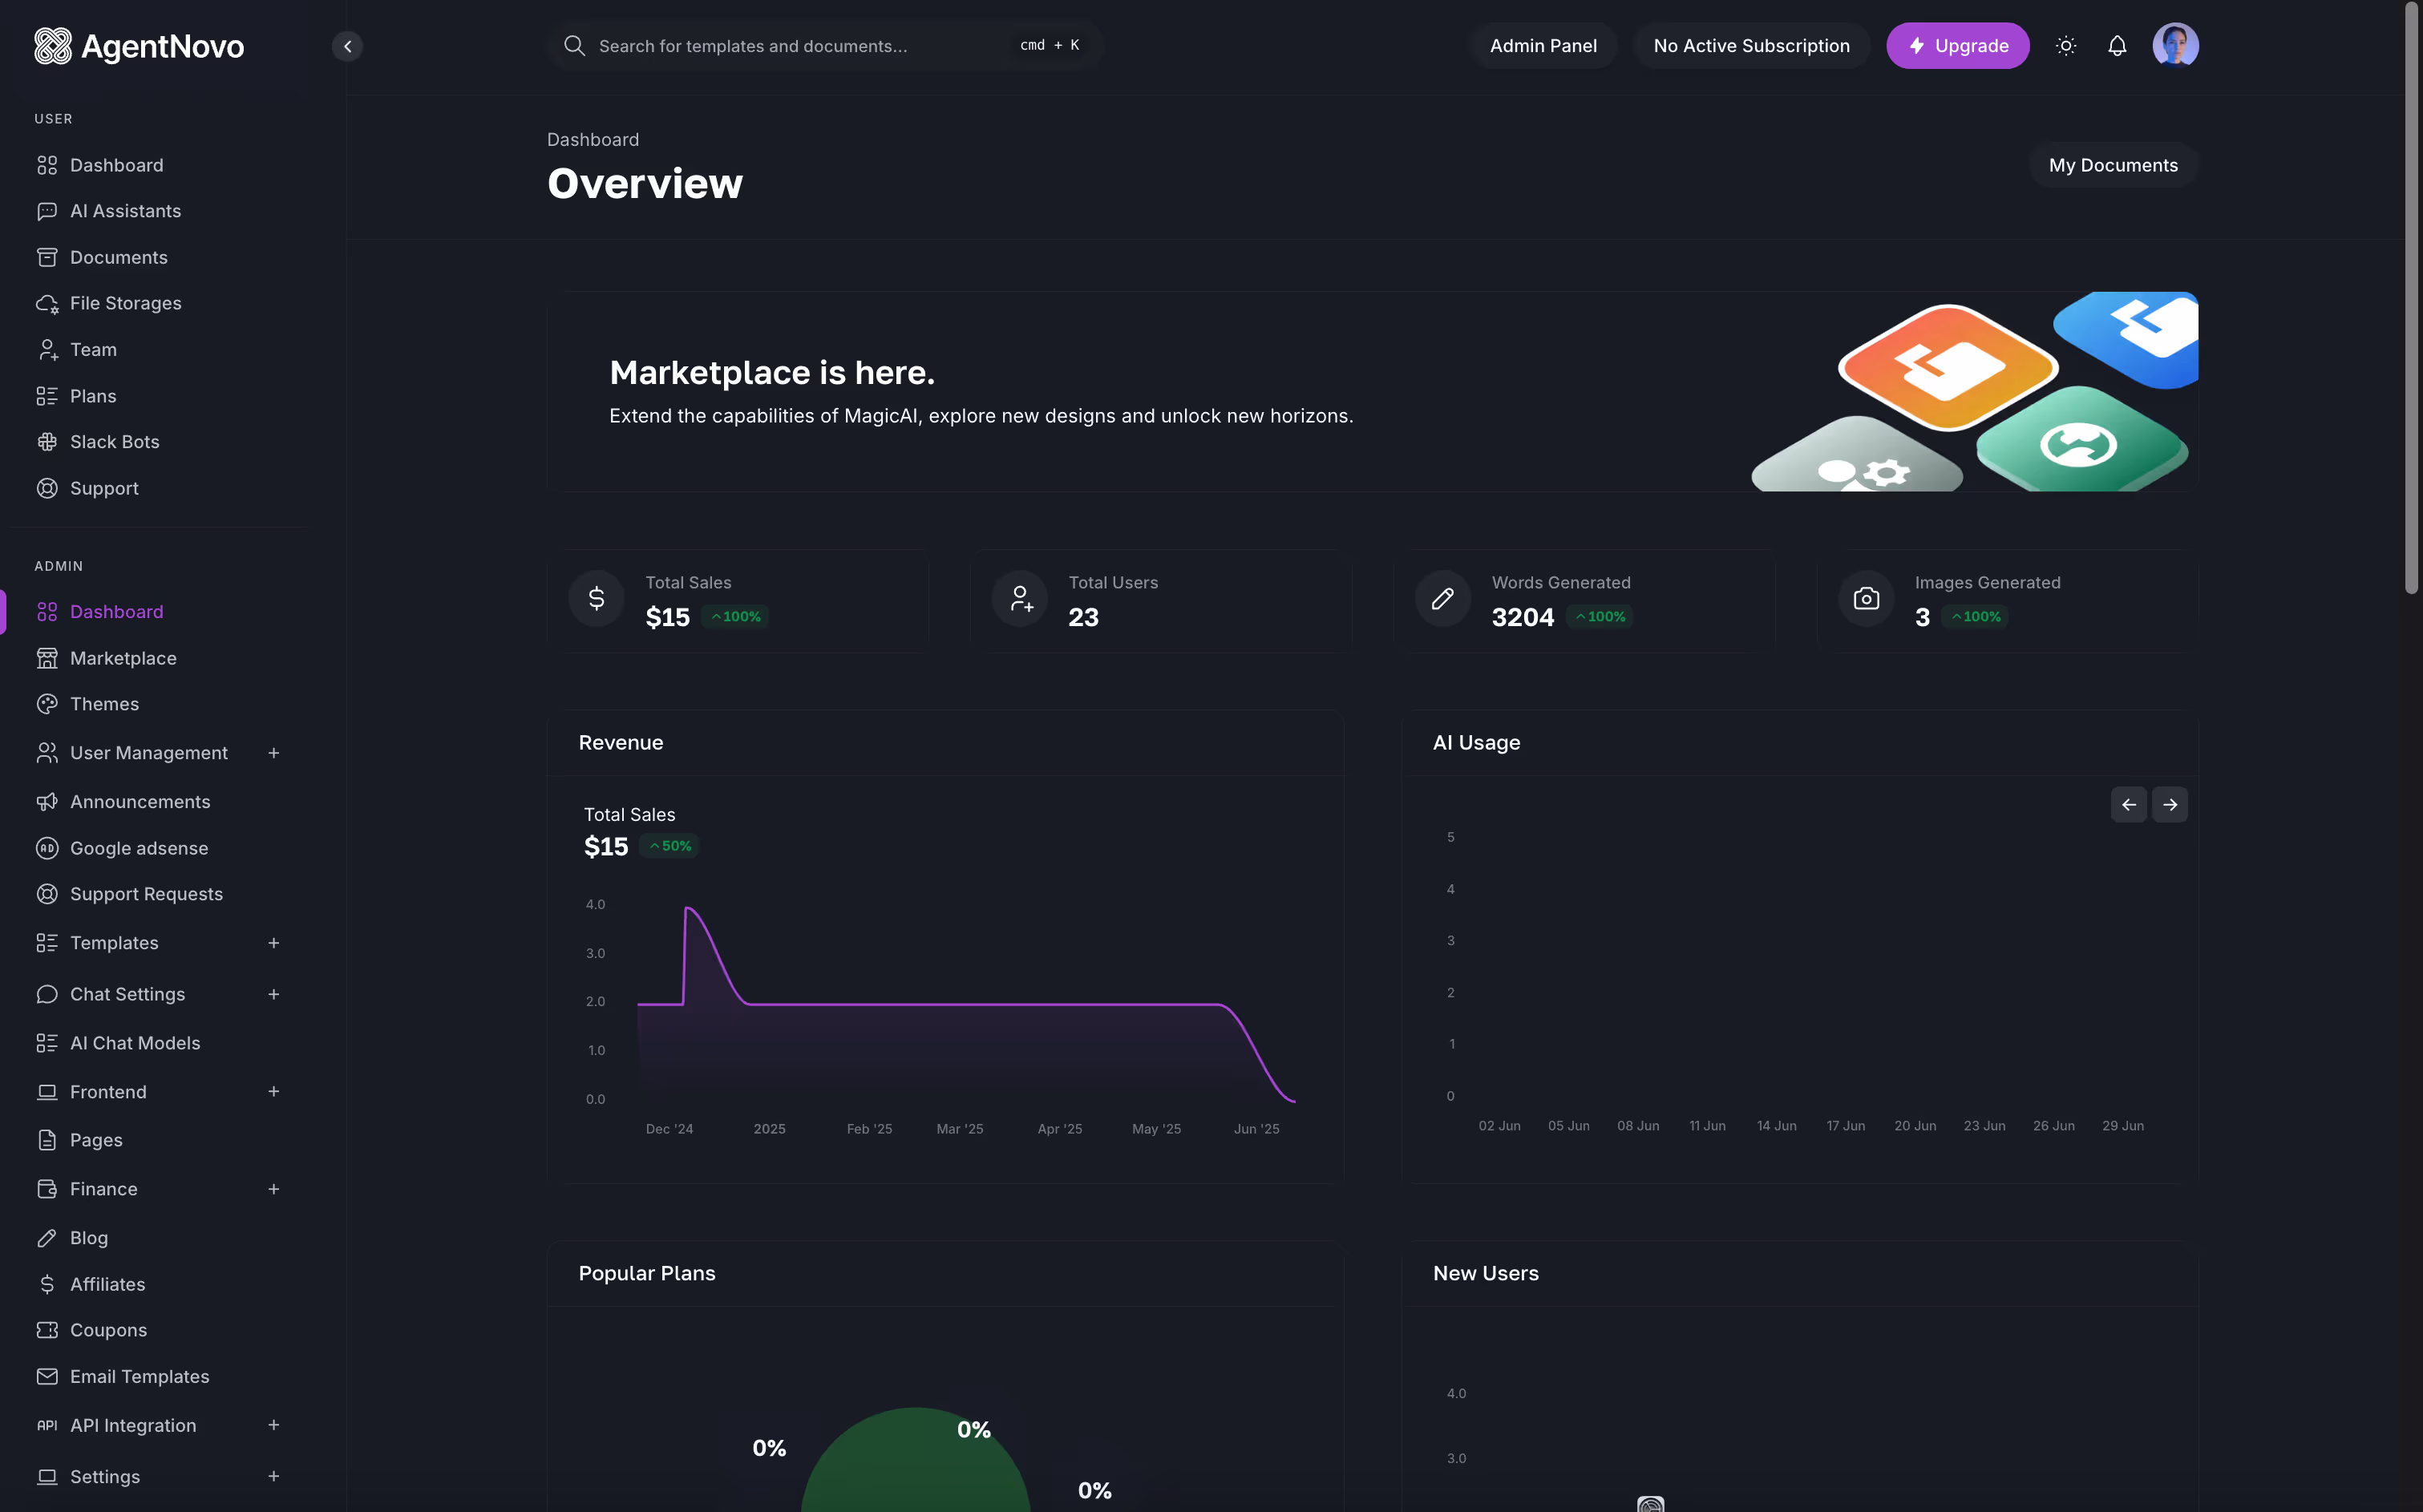This screenshot has height=1512, width=2423.
Task: Click No Active Subscription button
Action: (1751, 46)
